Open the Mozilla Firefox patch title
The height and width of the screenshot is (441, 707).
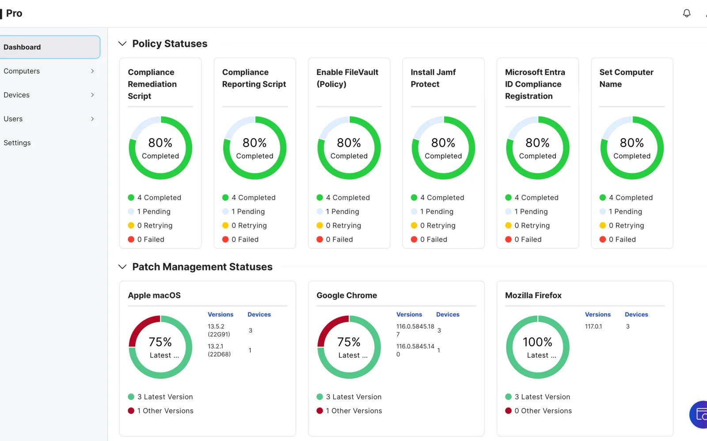click(533, 295)
